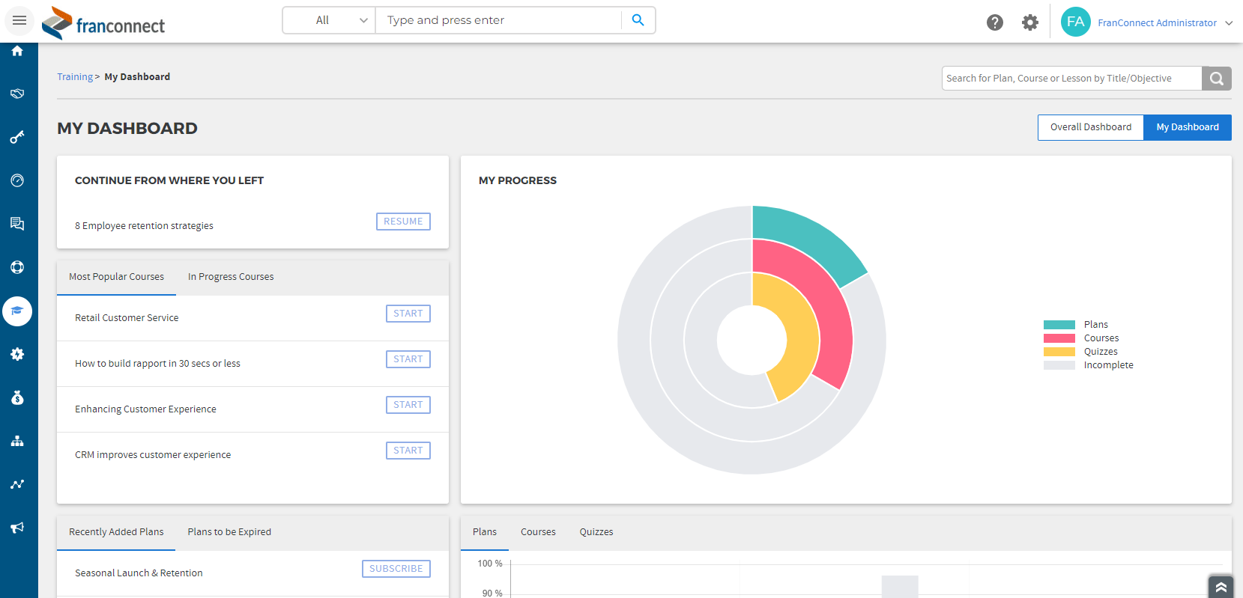
Task: Click the home icon in sidebar
Action: (x=17, y=51)
